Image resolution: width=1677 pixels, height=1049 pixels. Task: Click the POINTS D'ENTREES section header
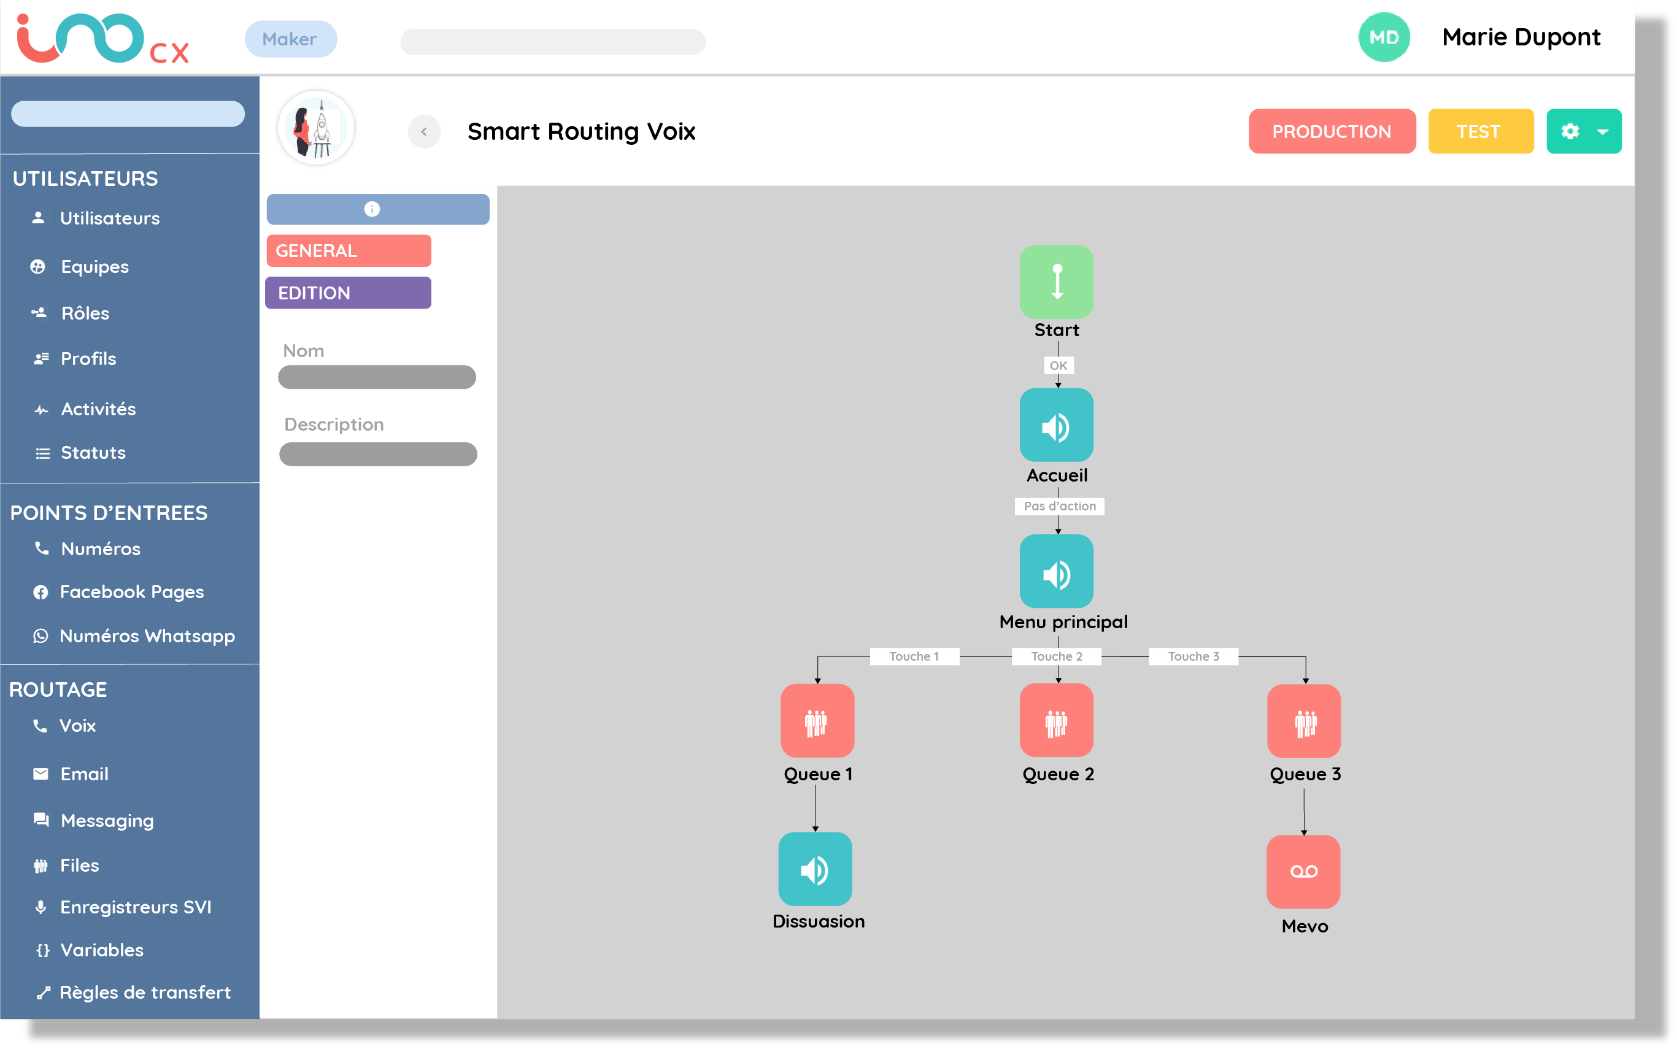click(x=109, y=513)
